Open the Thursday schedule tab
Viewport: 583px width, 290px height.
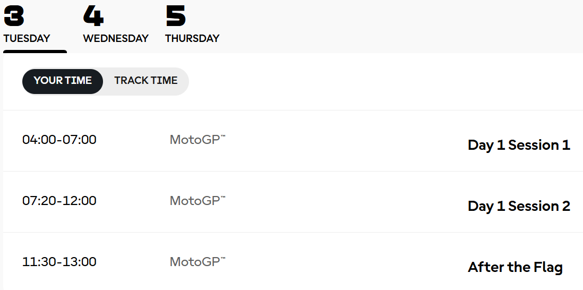pyautogui.click(x=192, y=38)
